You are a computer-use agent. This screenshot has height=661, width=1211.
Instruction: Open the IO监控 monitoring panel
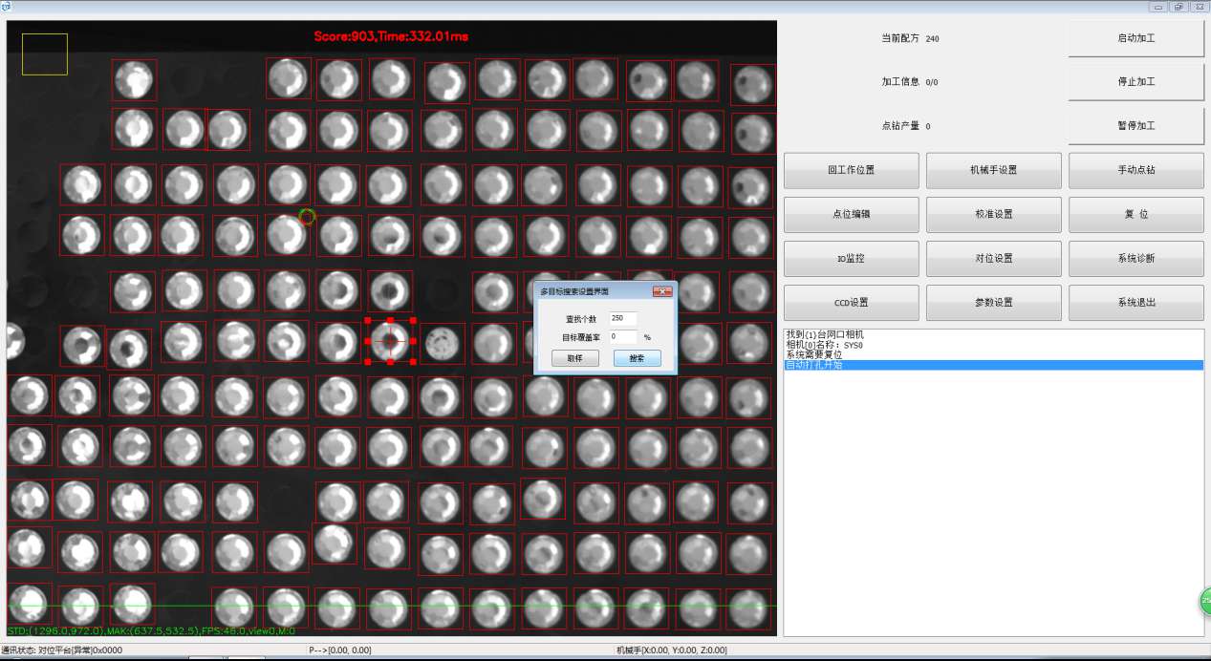click(851, 258)
